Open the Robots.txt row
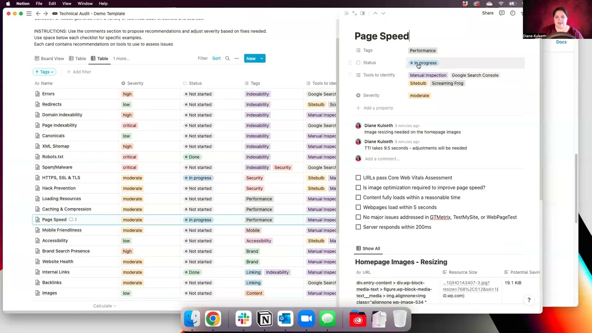 click(x=53, y=157)
